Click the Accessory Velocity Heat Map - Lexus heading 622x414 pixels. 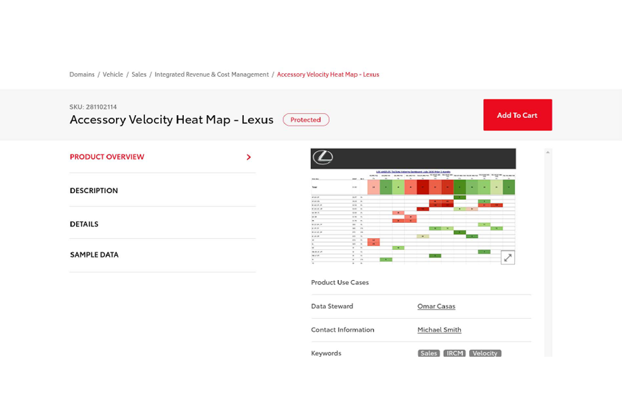pos(171,119)
